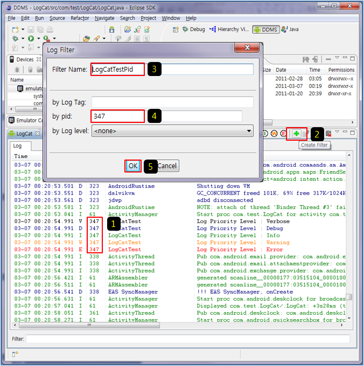The height and width of the screenshot is (366, 364).
Task: Select the Warning (W) log level icon
Action: [x=274, y=133]
